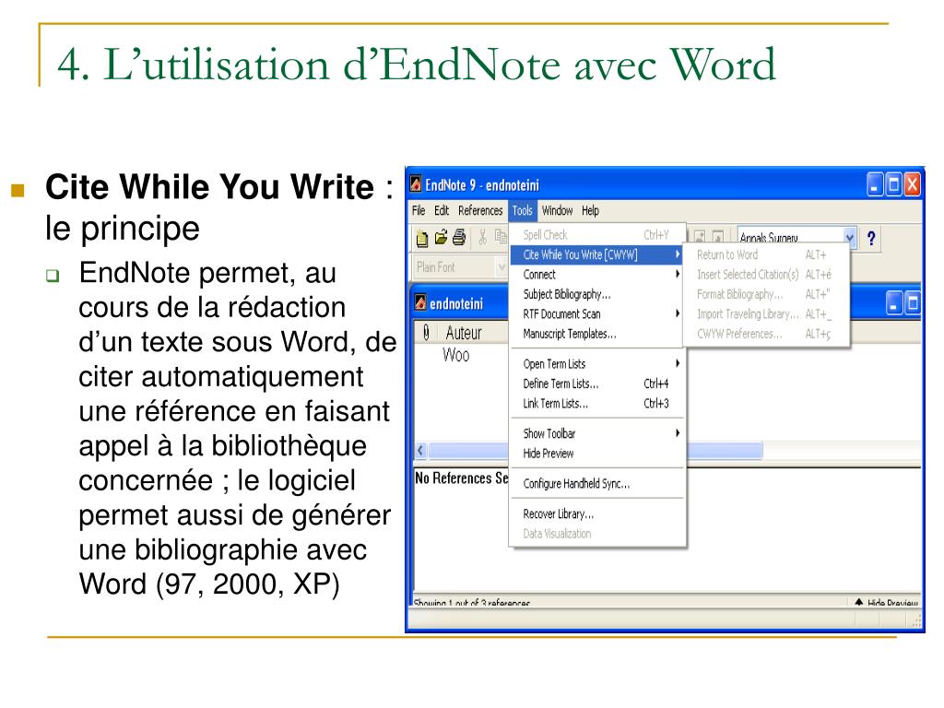Expand the Open Term Lists submenu
Image resolution: width=944 pixels, height=708 pixels.
click(x=596, y=363)
